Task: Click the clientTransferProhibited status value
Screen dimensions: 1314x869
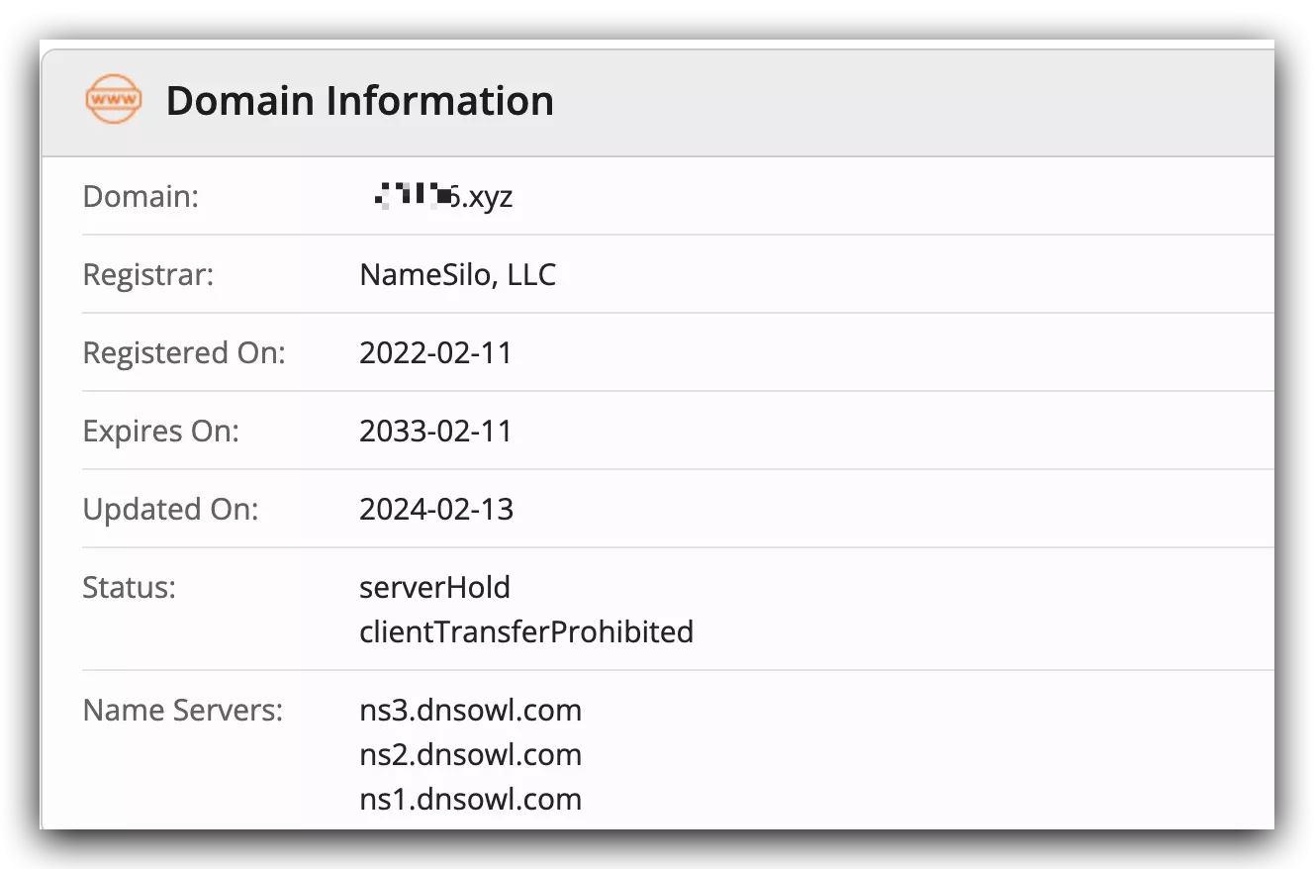Action: (x=526, y=631)
